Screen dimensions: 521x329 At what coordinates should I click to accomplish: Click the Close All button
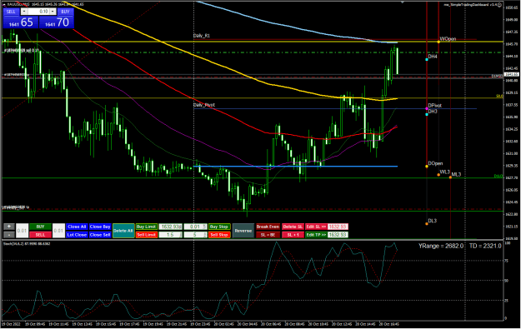77,227
